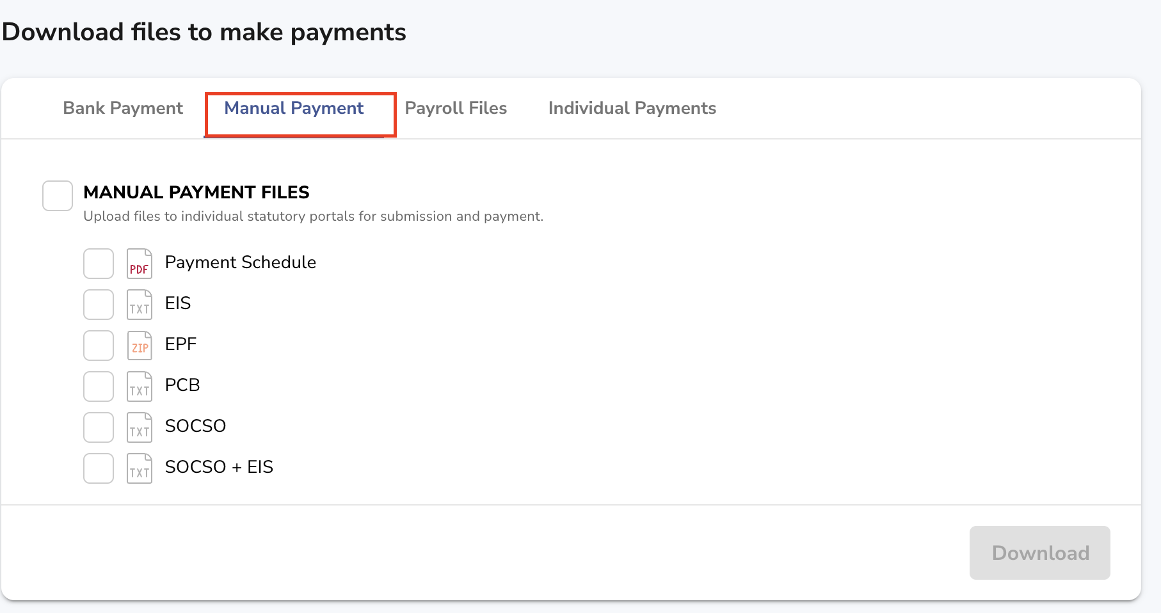Check the SOCSO + EIS checkbox
1161x613 pixels.
(99, 468)
